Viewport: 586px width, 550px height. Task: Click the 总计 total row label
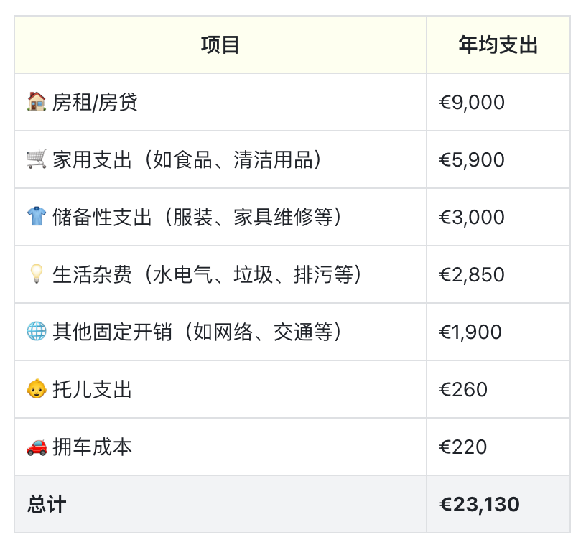pos(47,504)
